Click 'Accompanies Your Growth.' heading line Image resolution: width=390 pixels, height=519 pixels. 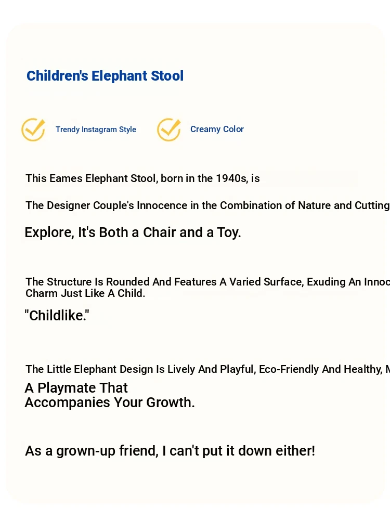110,403
